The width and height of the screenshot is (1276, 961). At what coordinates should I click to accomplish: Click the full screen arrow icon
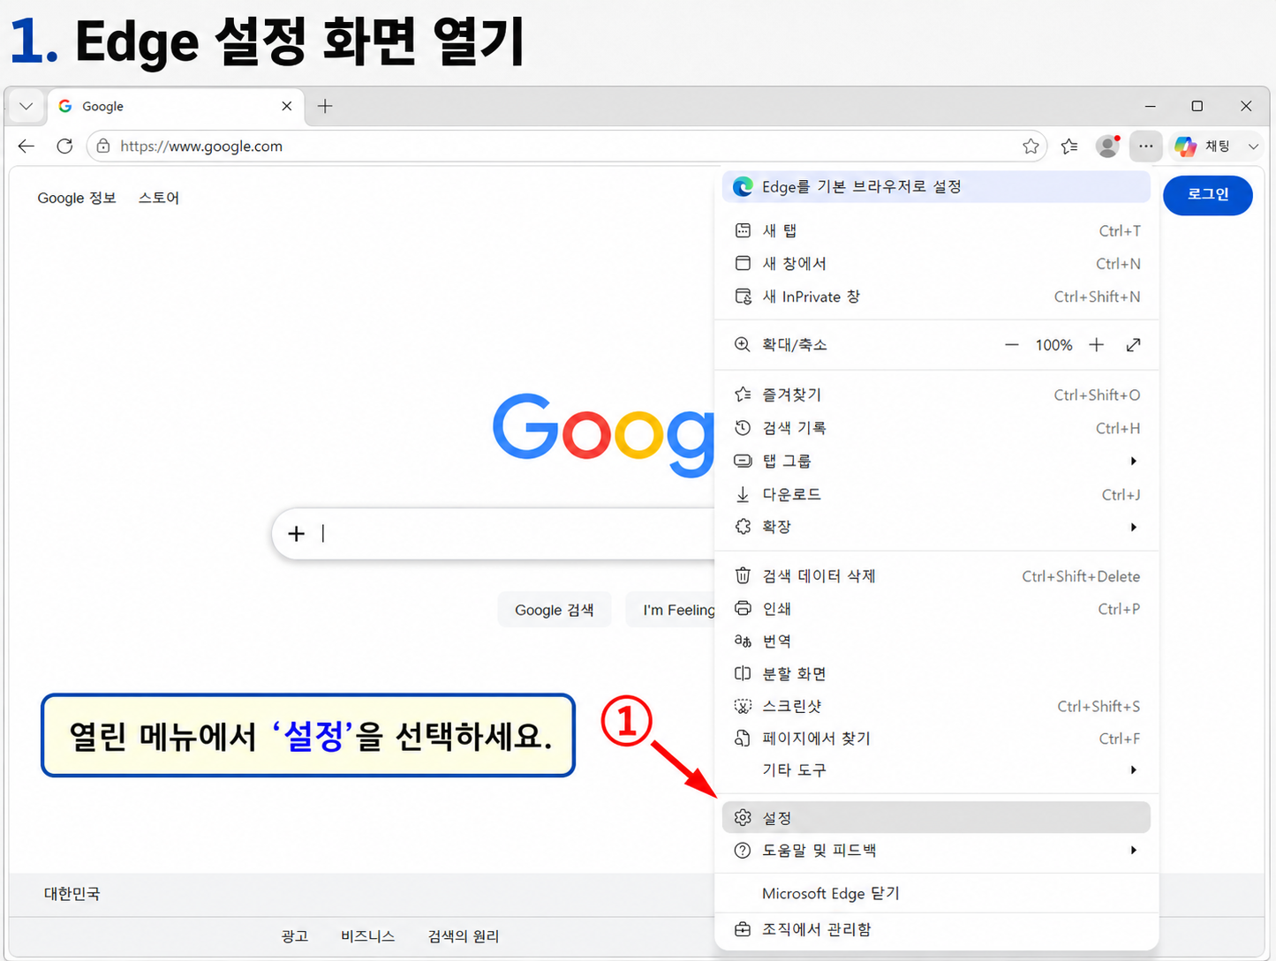coord(1133,345)
